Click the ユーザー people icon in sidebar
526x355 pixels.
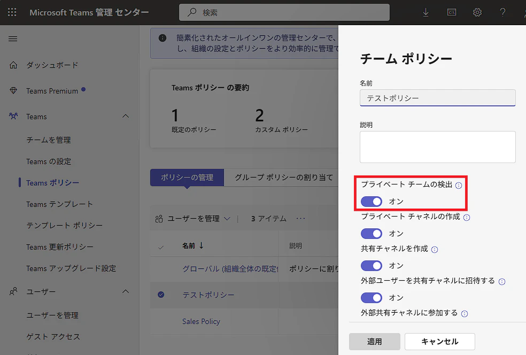pyautogui.click(x=13, y=291)
